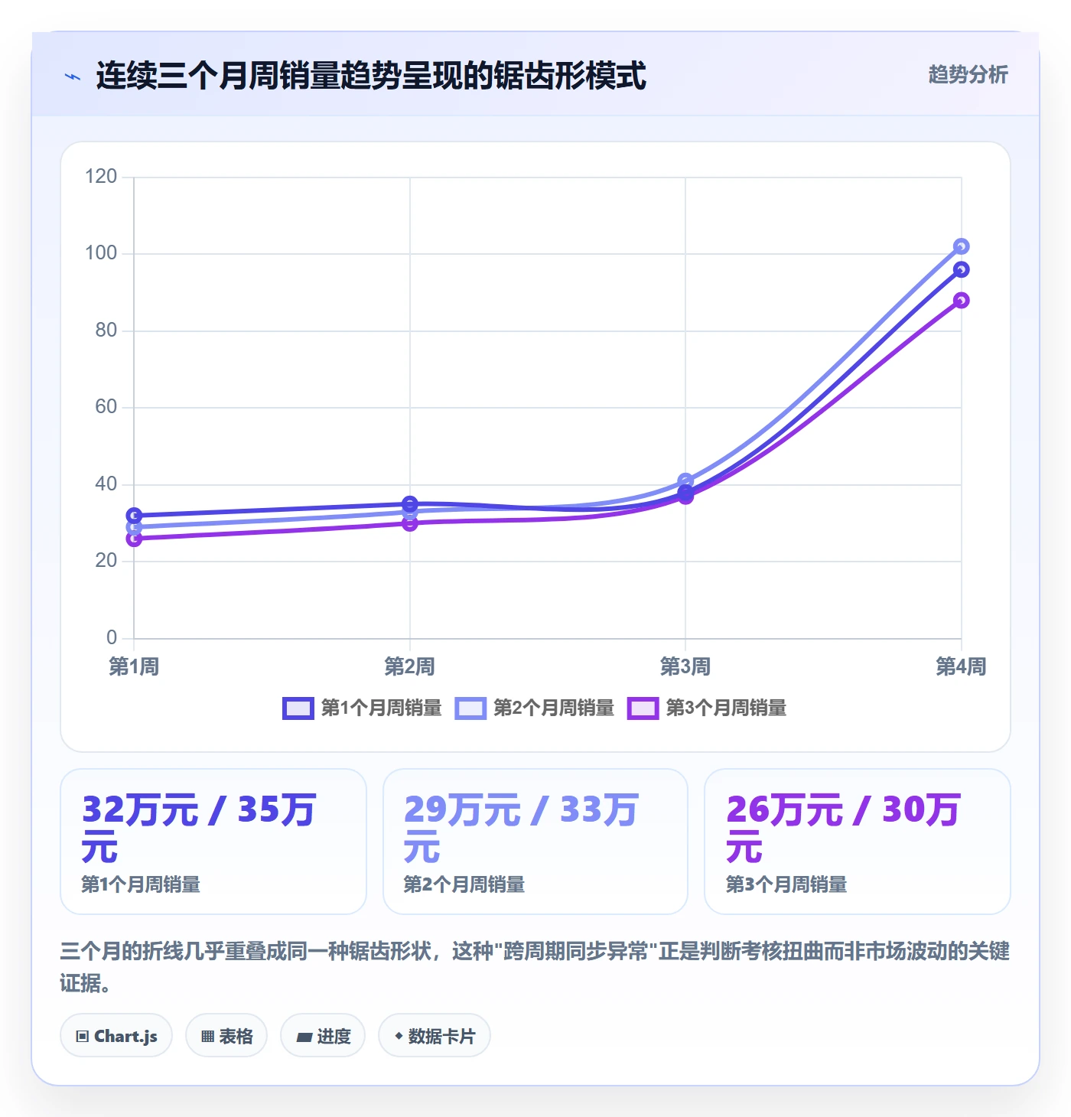Click the 100 y-axis tick label
This screenshot has height=1117, width=1071.
[x=101, y=253]
